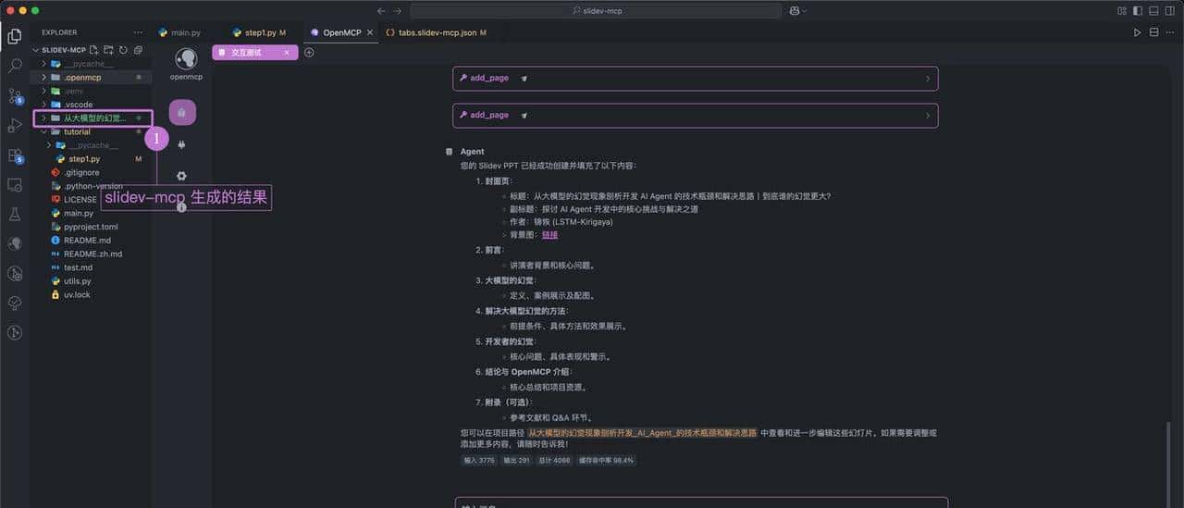Open the README.zh.md file
The height and width of the screenshot is (508, 1184).
coord(91,254)
